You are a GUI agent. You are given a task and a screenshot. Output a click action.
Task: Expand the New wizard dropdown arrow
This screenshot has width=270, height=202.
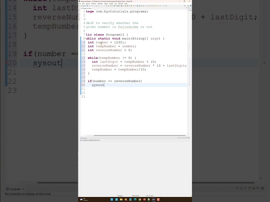click(81, 6)
